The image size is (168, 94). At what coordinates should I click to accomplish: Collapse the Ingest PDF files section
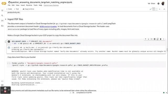click(6, 19)
